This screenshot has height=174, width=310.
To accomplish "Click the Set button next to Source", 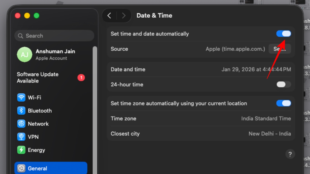I will tap(280, 49).
